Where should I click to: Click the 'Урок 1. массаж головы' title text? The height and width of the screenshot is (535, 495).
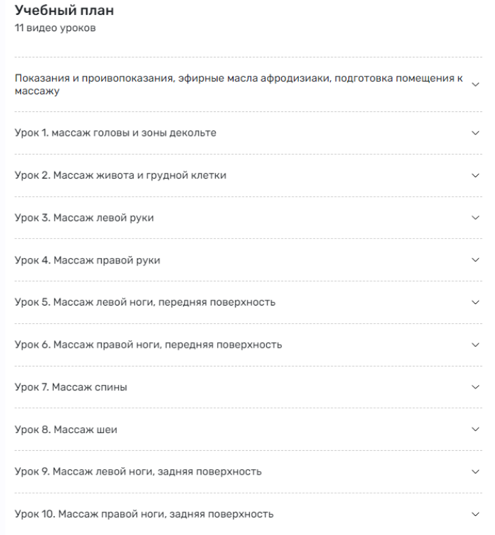point(115,133)
